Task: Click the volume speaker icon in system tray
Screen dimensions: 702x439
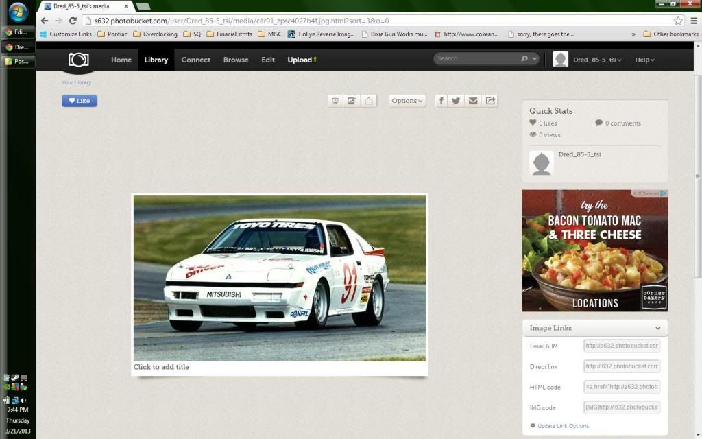Action: click(23, 400)
